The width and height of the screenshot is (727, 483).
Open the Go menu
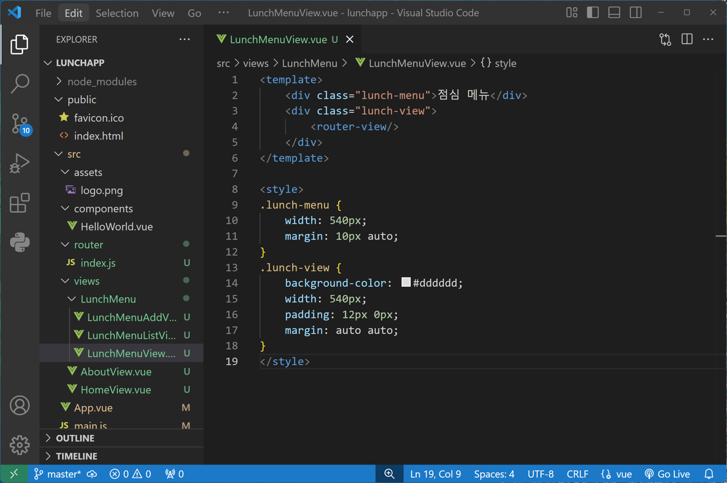tap(194, 13)
